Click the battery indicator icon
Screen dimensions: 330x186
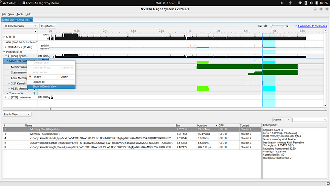point(317,3)
